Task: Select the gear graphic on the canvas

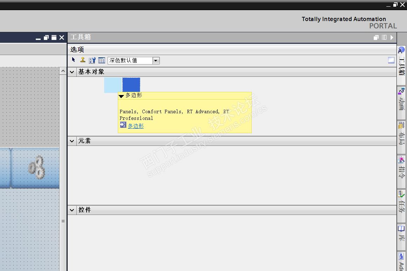Action: tap(36, 167)
